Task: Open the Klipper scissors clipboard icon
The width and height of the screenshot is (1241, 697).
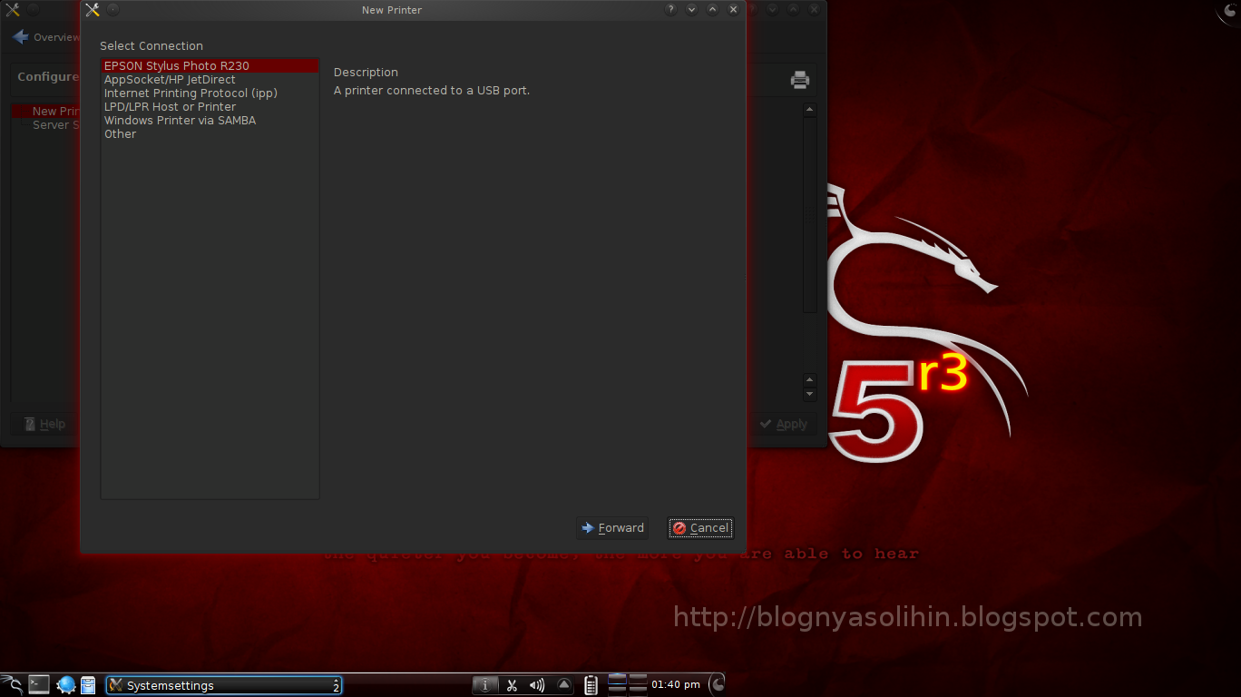Action: [x=512, y=685]
